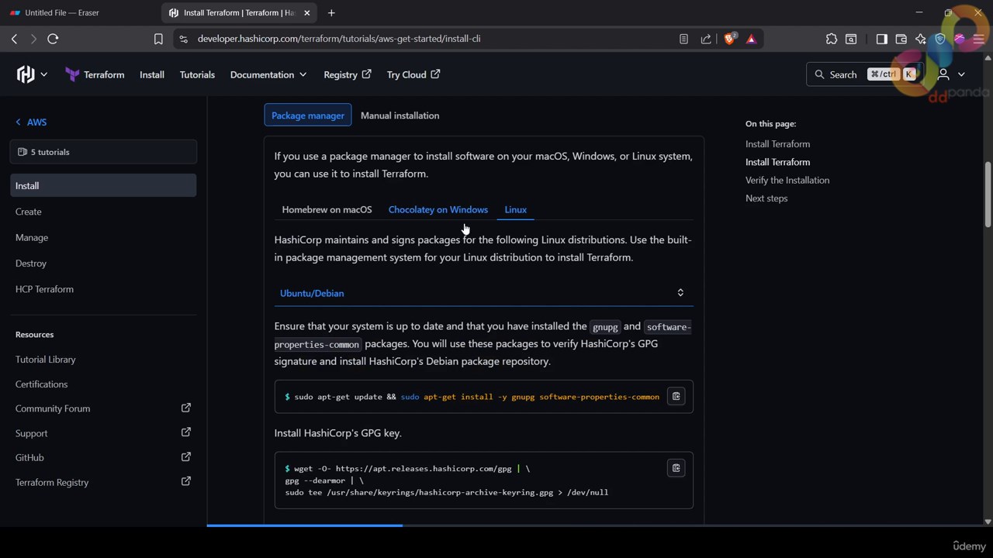Open user account profile icon
The width and height of the screenshot is (993, 558).
[x=943, y=74]
